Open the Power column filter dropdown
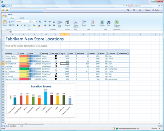 click(x=98, y=53)
